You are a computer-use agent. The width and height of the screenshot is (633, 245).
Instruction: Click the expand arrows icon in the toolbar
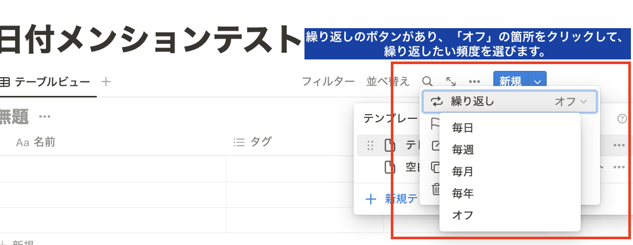[x=450, y=81]
